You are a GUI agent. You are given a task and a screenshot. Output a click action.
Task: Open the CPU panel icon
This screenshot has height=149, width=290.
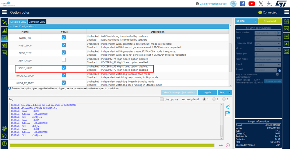coord(286,29)
